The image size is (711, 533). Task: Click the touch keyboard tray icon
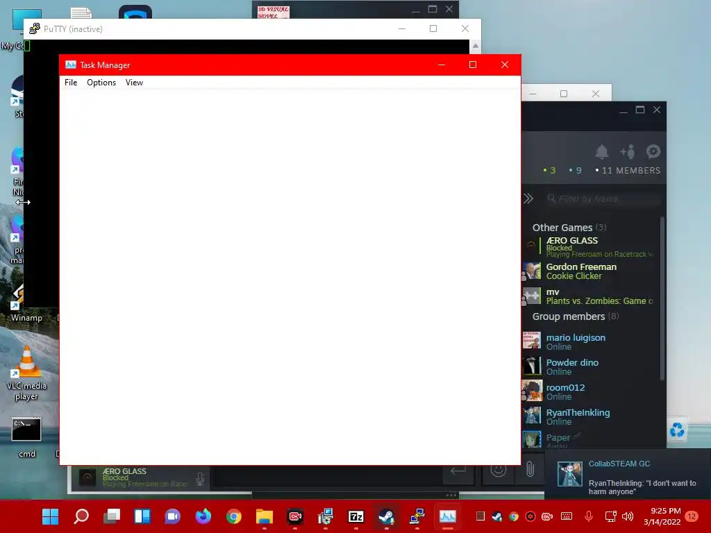pos(567,516)
